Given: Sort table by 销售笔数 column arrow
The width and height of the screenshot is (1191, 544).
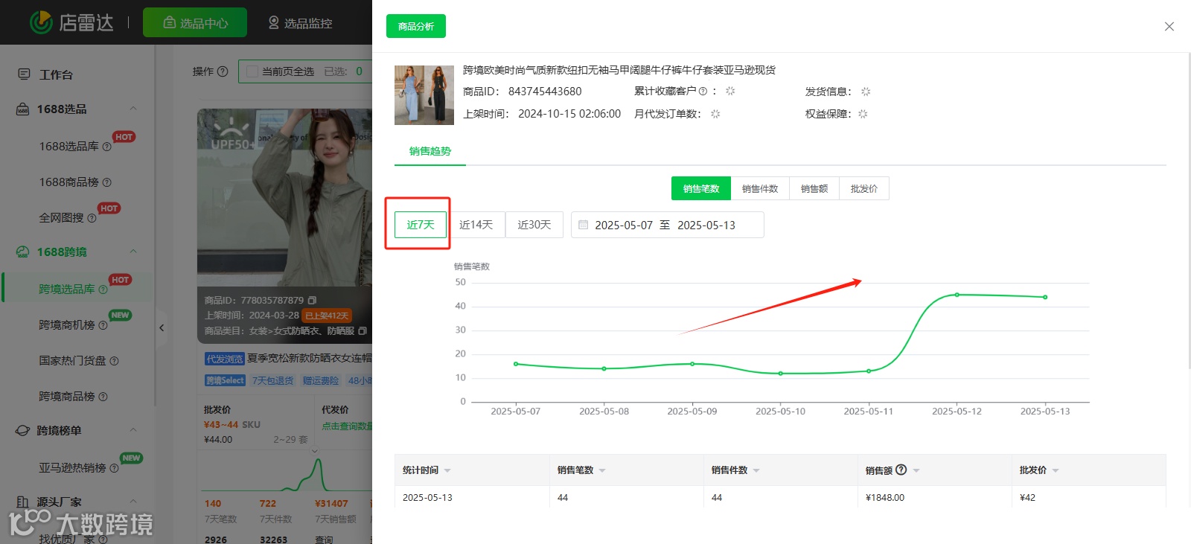Looking at the screenshot, I should click(x=602, y=470).
